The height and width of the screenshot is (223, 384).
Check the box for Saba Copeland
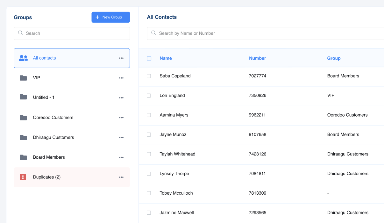[149, 76]
